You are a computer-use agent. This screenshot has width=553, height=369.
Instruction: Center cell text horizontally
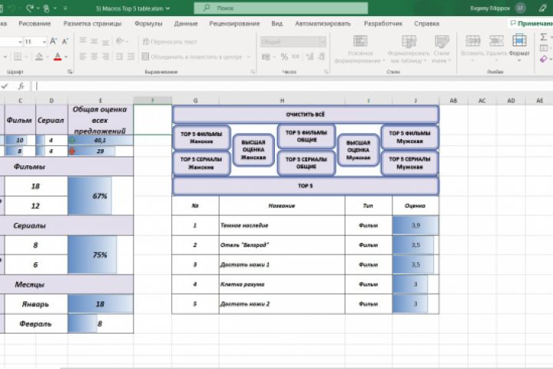pos(94,56)
